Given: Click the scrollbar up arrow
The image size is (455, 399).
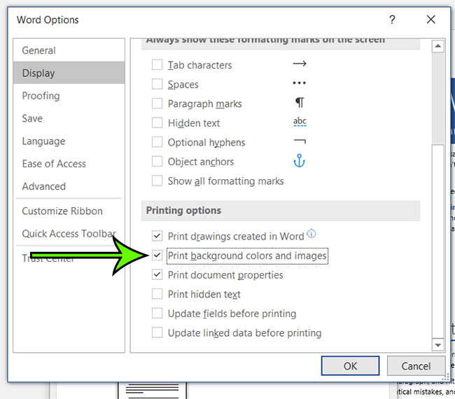Looking at the screenshot, I should pyautogui.click(x=438, y=45).
